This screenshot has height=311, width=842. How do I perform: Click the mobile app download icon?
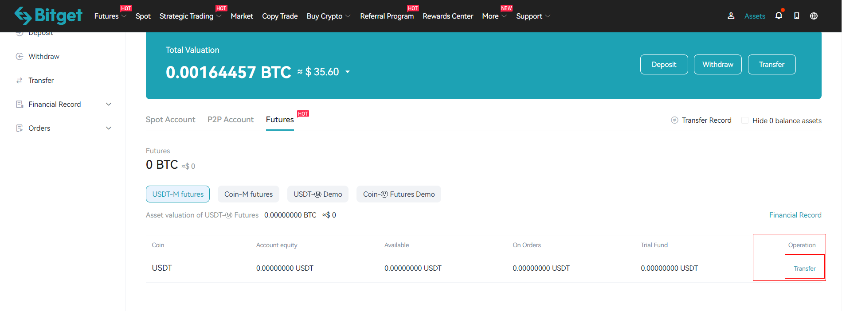[x=796, y=16]
